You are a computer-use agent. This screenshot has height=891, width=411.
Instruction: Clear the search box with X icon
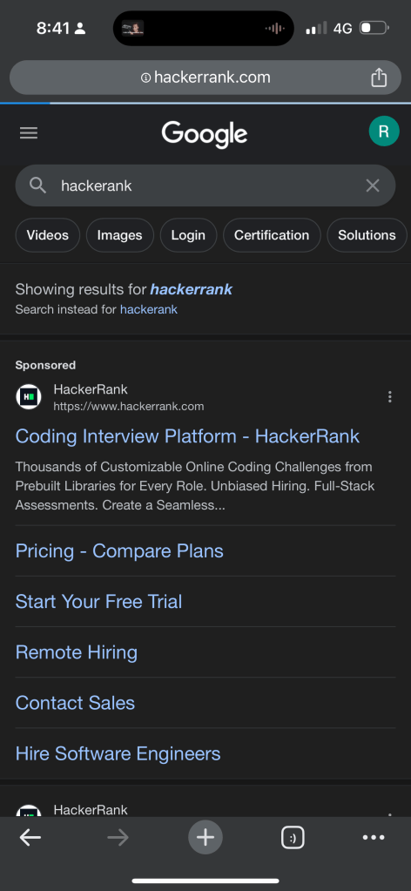click(373, 186)
